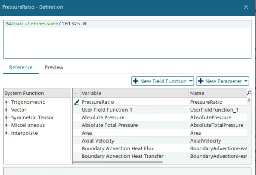This screenshot has height=175, width=256.
Task: Switch to the Preview tab
Action: [54, 67]
